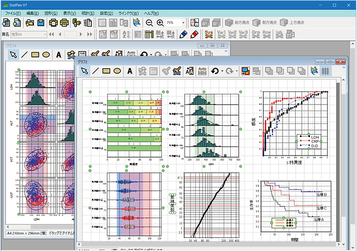Click the undo arrow in グラフ2 toolbar
This screenshot has height=251, width=357.
click(x=215, y=71)
